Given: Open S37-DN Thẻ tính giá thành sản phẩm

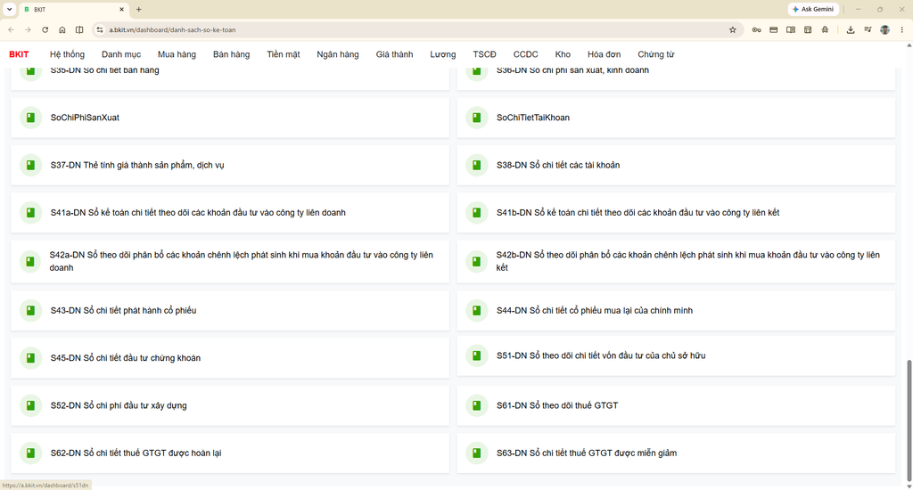Looking at the screenshot, I should pyautogui.click(x=230, y=166).
